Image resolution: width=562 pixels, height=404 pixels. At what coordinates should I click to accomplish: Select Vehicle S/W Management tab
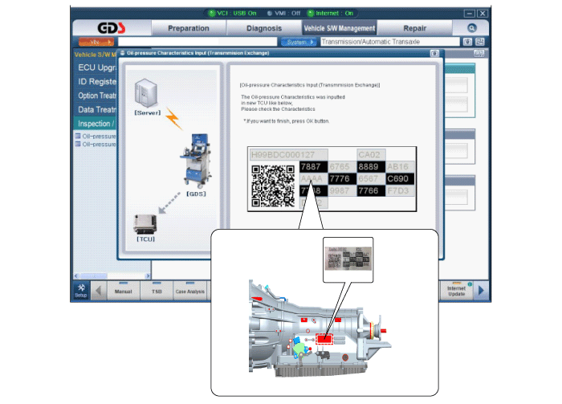pyautogui.click(x=340, y=27)
